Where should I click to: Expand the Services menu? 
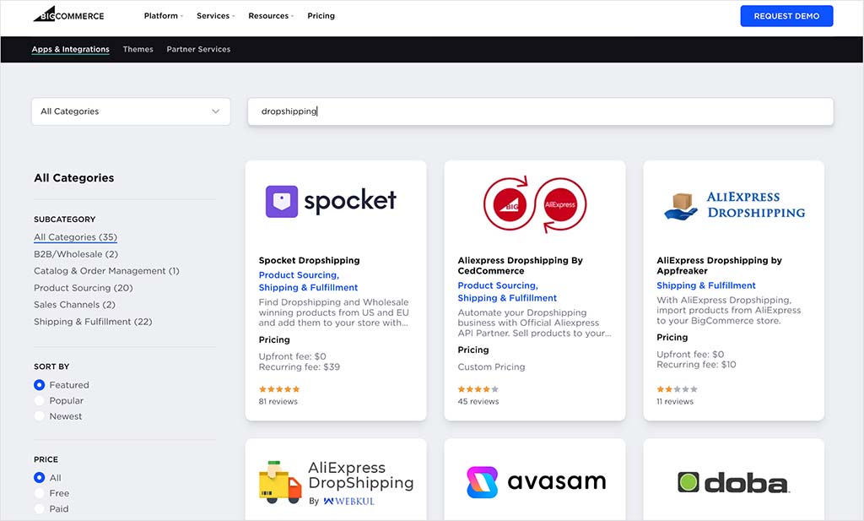click(x=215, y=16)
